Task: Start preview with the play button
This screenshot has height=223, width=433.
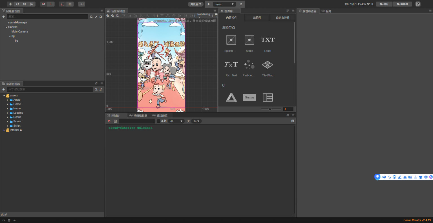Action: point(209,4)
